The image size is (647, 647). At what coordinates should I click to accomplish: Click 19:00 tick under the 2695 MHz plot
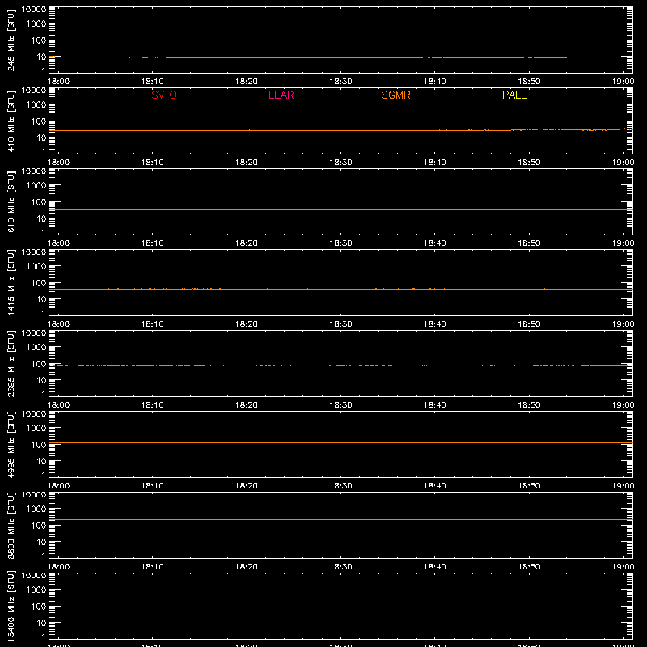[623, 405]
